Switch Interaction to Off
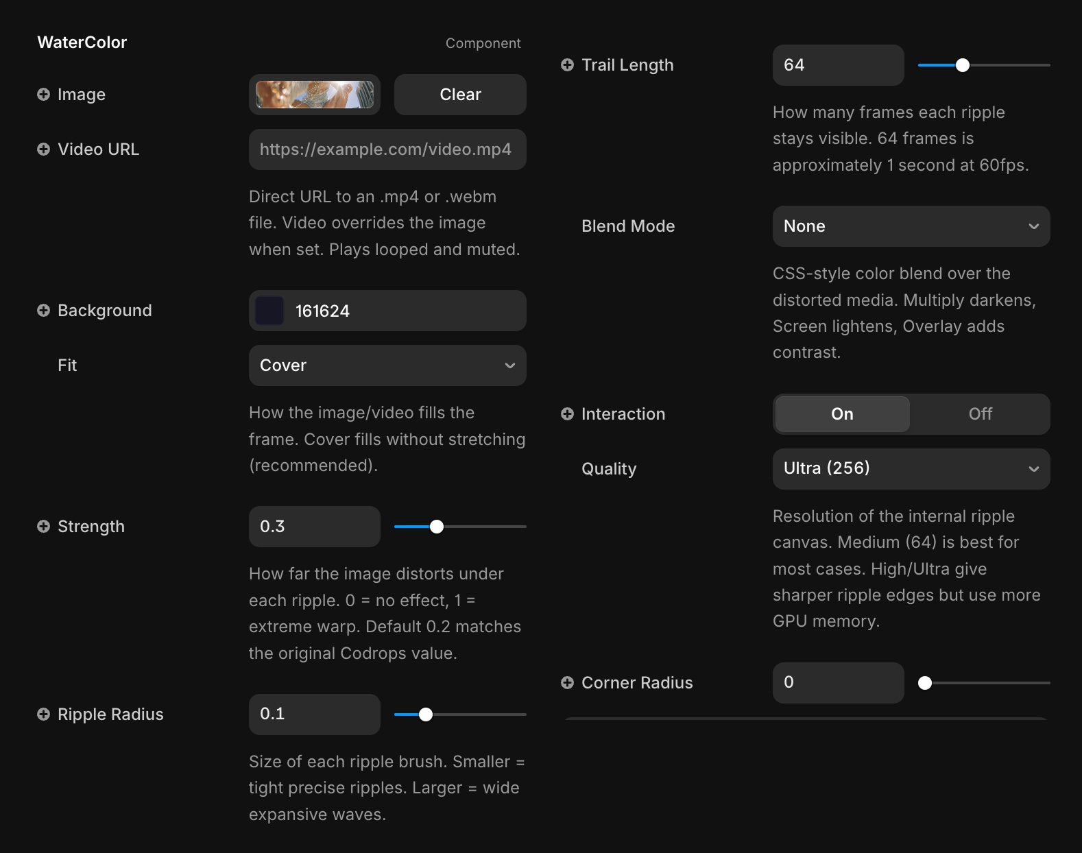 coord(980,414)
